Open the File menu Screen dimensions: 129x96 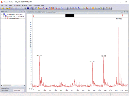(x=2, y=5)
